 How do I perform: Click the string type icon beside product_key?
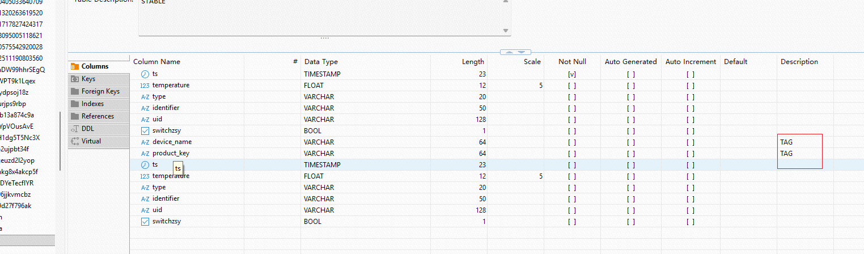tap(145, 154)
